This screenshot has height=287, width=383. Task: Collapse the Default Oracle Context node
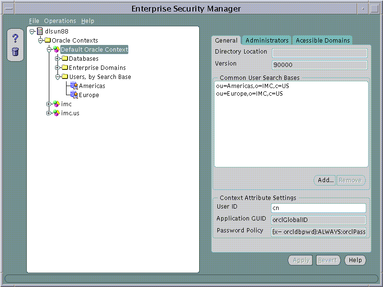point(49,50)
